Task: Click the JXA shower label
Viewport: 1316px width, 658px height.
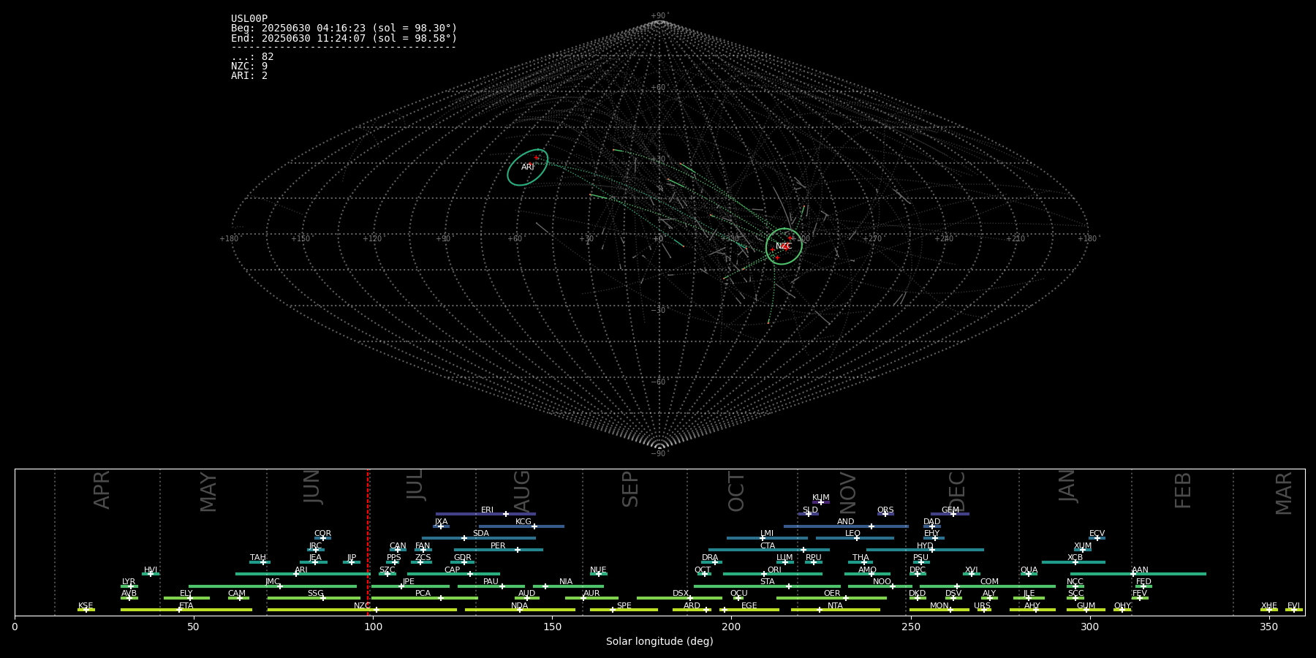Action: 441,522
